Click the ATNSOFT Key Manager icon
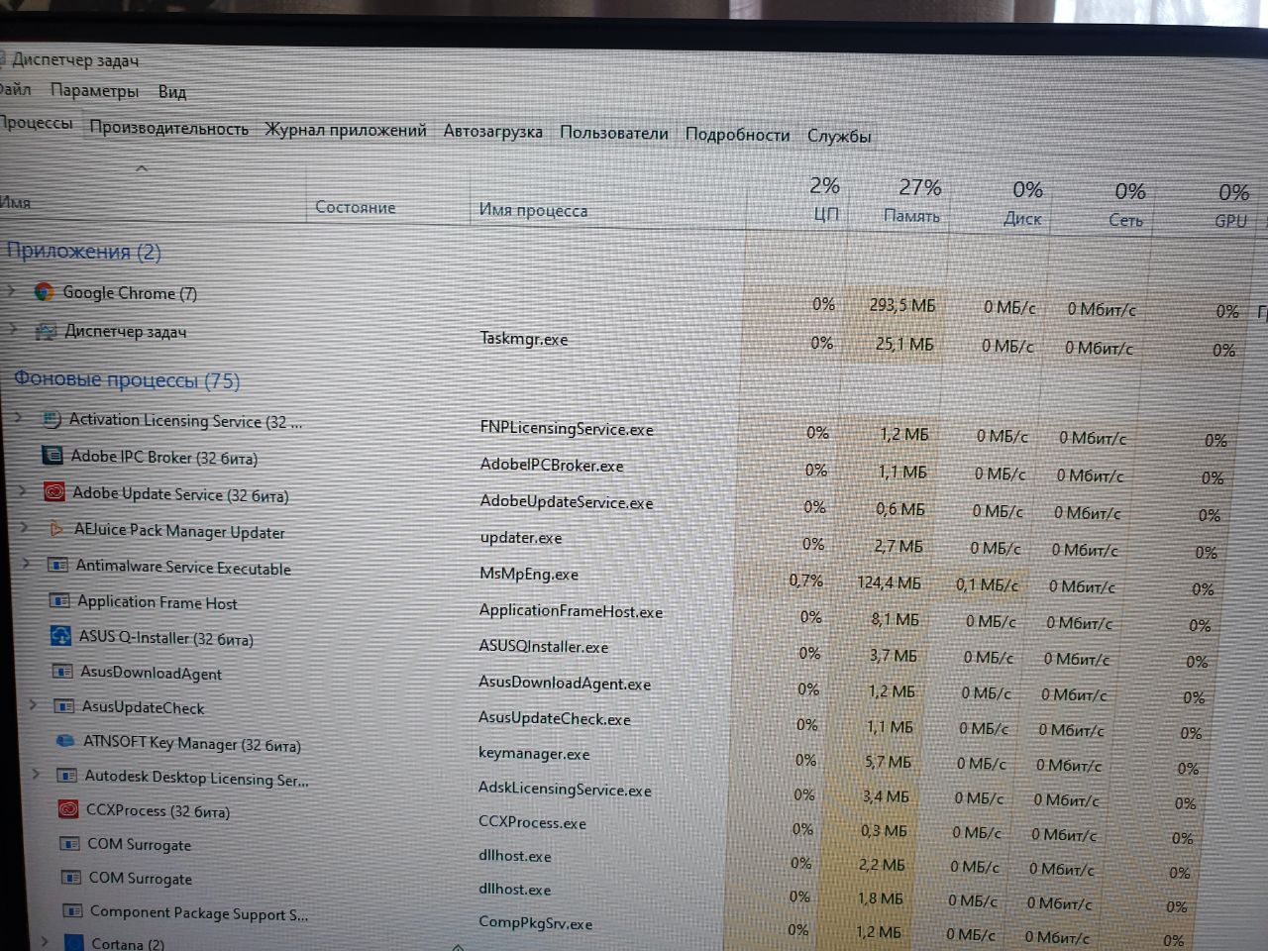The height and width of the screenshot is (951, 1268). point(66,740)
